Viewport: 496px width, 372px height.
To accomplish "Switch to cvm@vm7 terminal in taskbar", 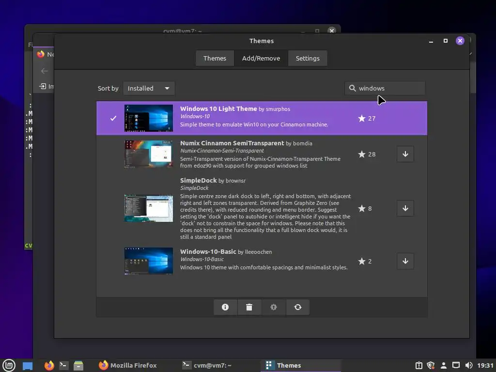I will [x=207, y=365].
